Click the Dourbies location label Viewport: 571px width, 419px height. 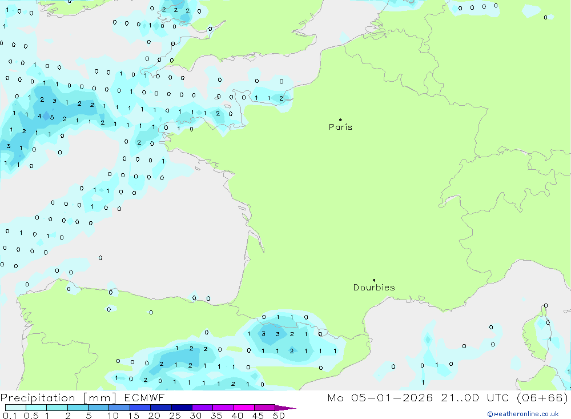[x=374, y=288]
